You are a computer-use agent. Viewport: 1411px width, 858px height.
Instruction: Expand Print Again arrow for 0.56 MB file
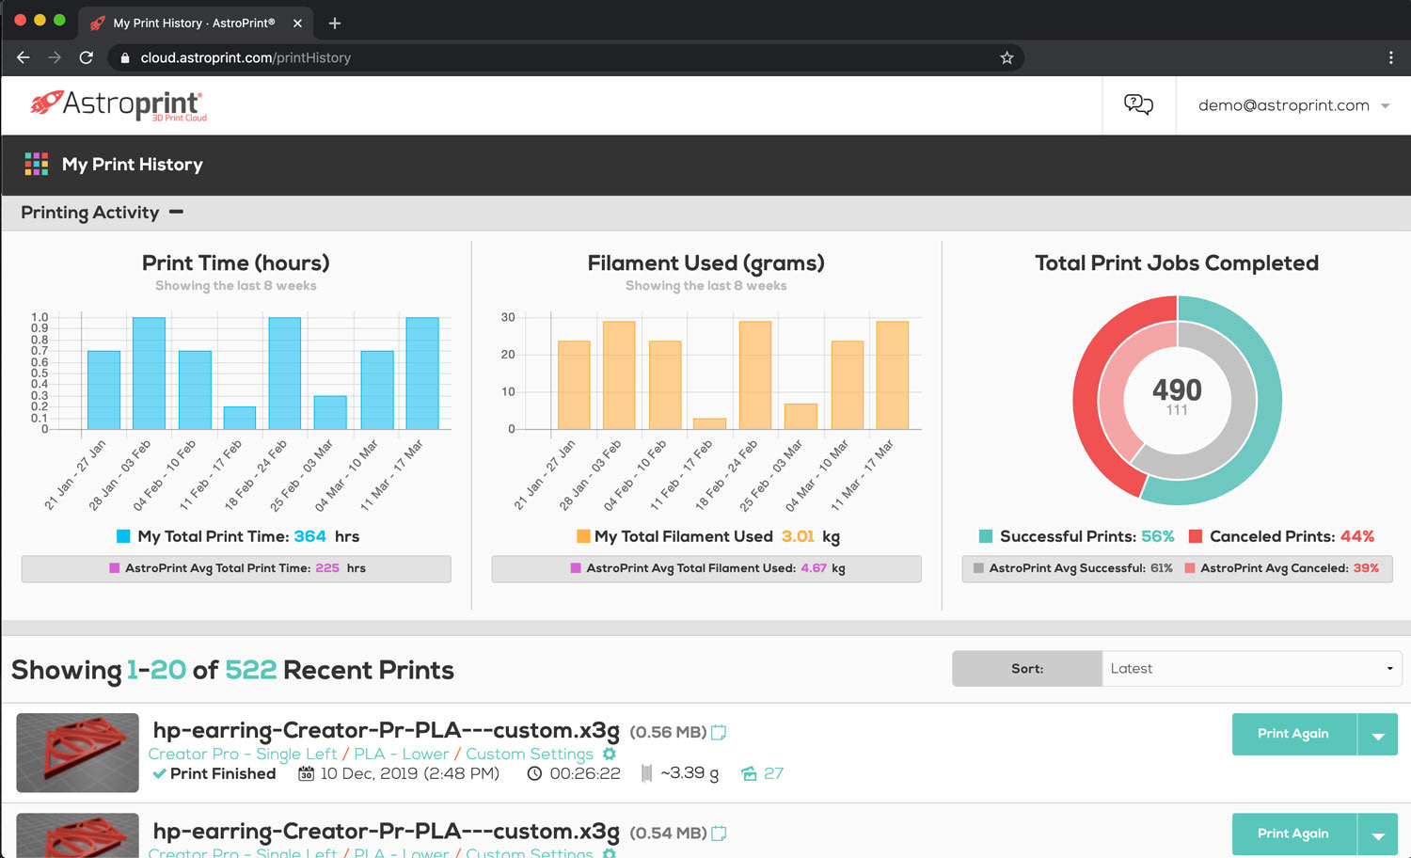point(1378,734)
